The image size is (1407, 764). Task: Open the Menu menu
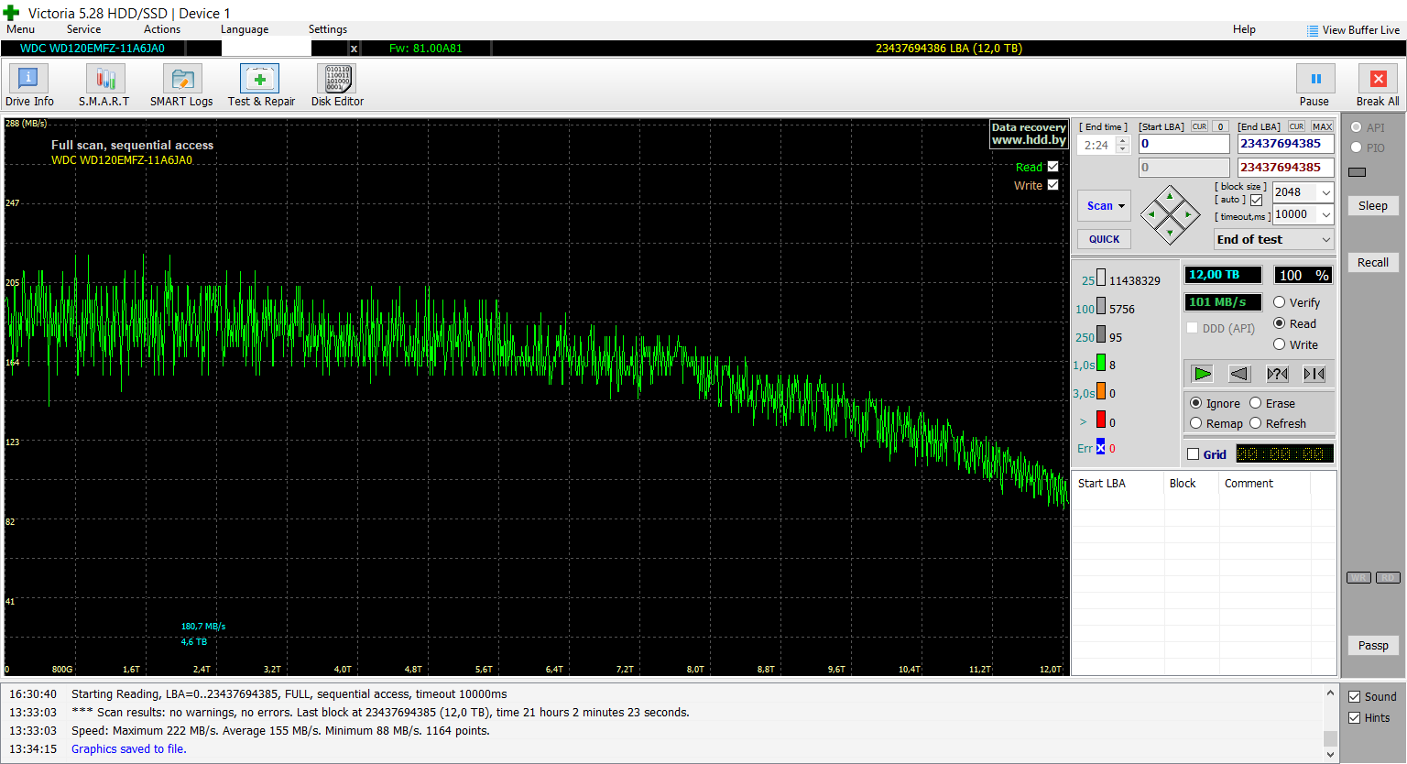click(21, 29)
